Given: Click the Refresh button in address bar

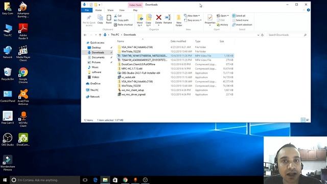Looking at the screenshot, I should [262, 35].
